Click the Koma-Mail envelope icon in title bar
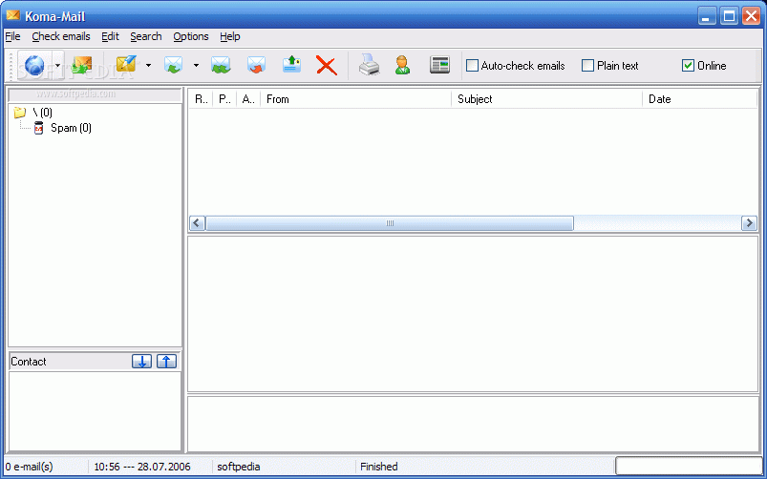 click(13, 15)
